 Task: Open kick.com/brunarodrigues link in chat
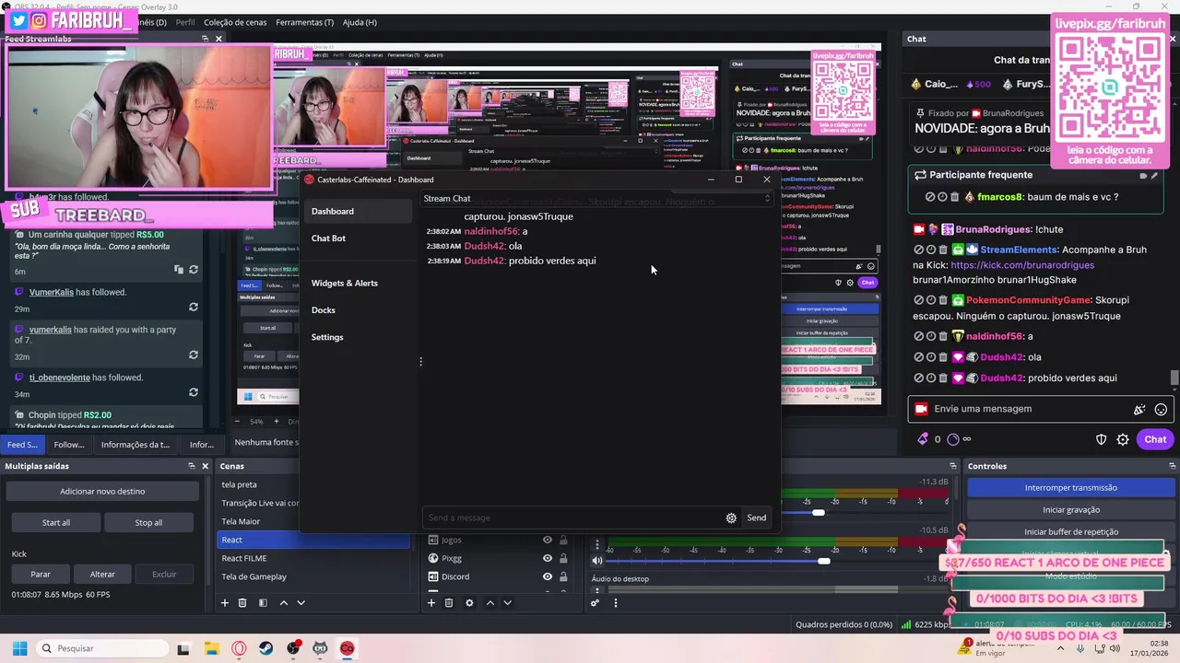[1022, 265]
